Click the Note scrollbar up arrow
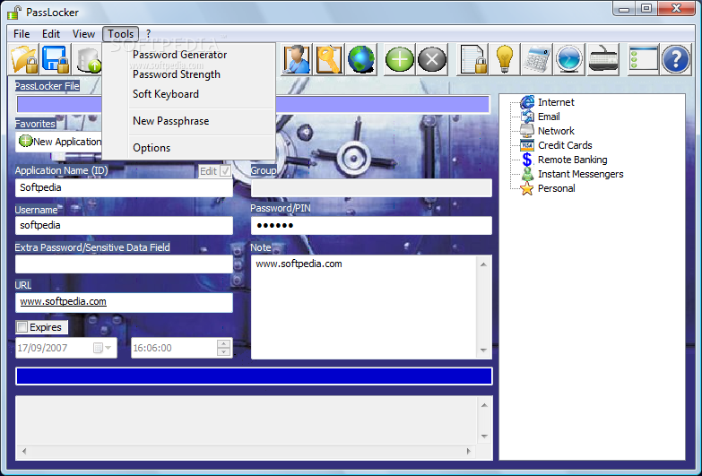 [483, 264]
